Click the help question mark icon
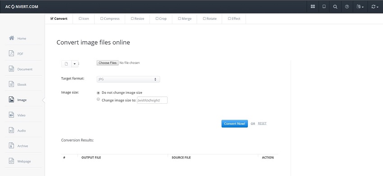Viewport: 383px width, 176px height. coord(347,7)
